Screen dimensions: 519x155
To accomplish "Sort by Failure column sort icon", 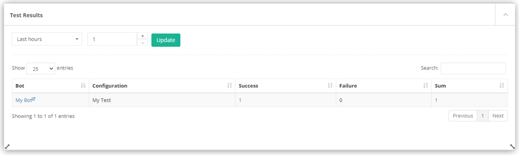I will (x=426, y=86).
